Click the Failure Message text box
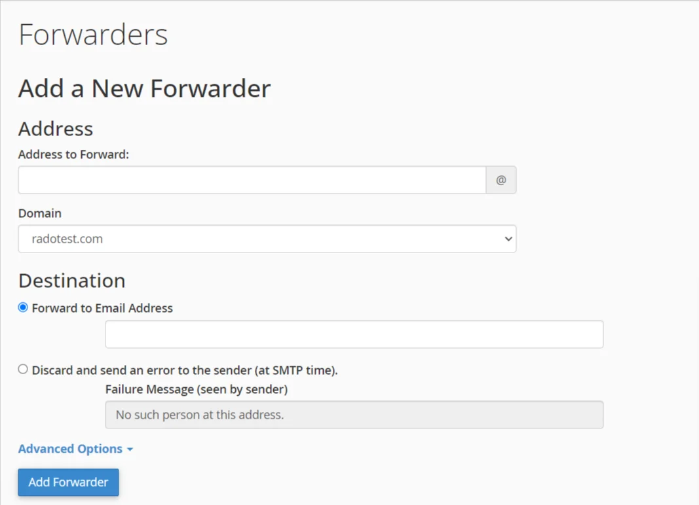This screenshot has width=699, height=505. pos(354,415)
